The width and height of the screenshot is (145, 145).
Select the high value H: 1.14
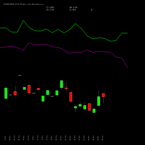(73, 8)
